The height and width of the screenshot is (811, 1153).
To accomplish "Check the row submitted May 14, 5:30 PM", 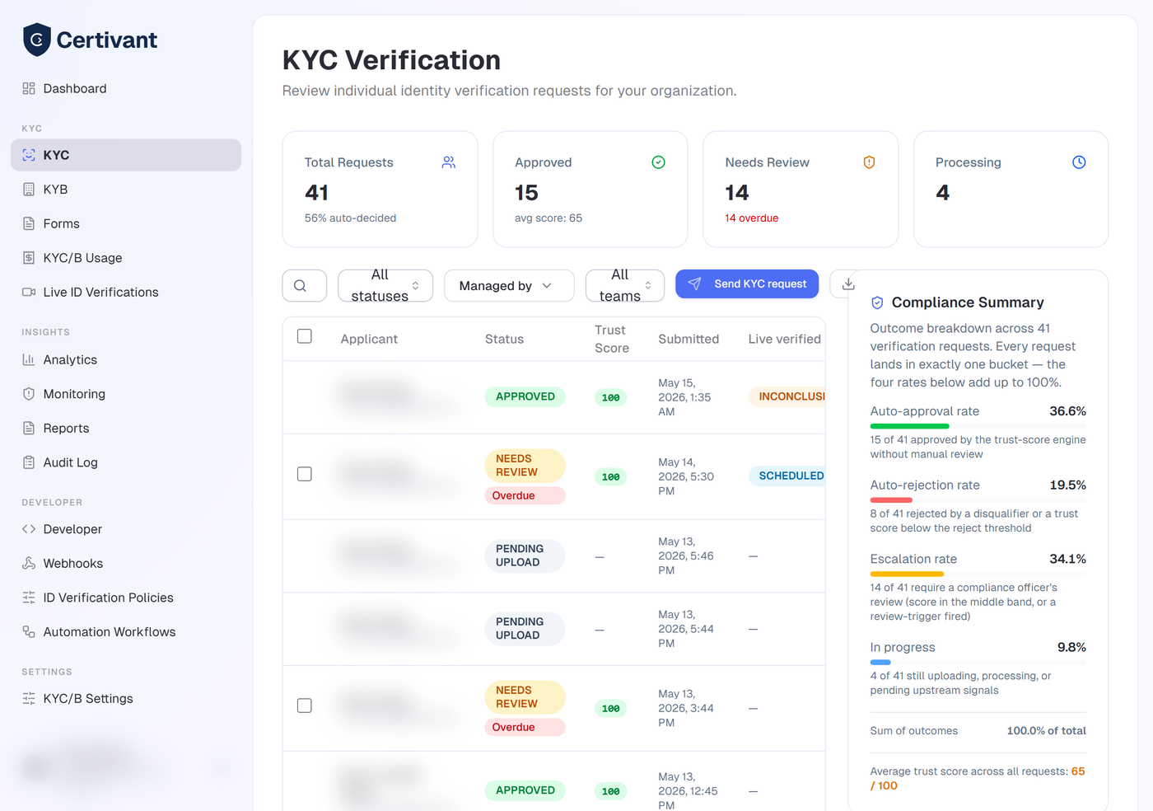I will click(x=305, y=474).
